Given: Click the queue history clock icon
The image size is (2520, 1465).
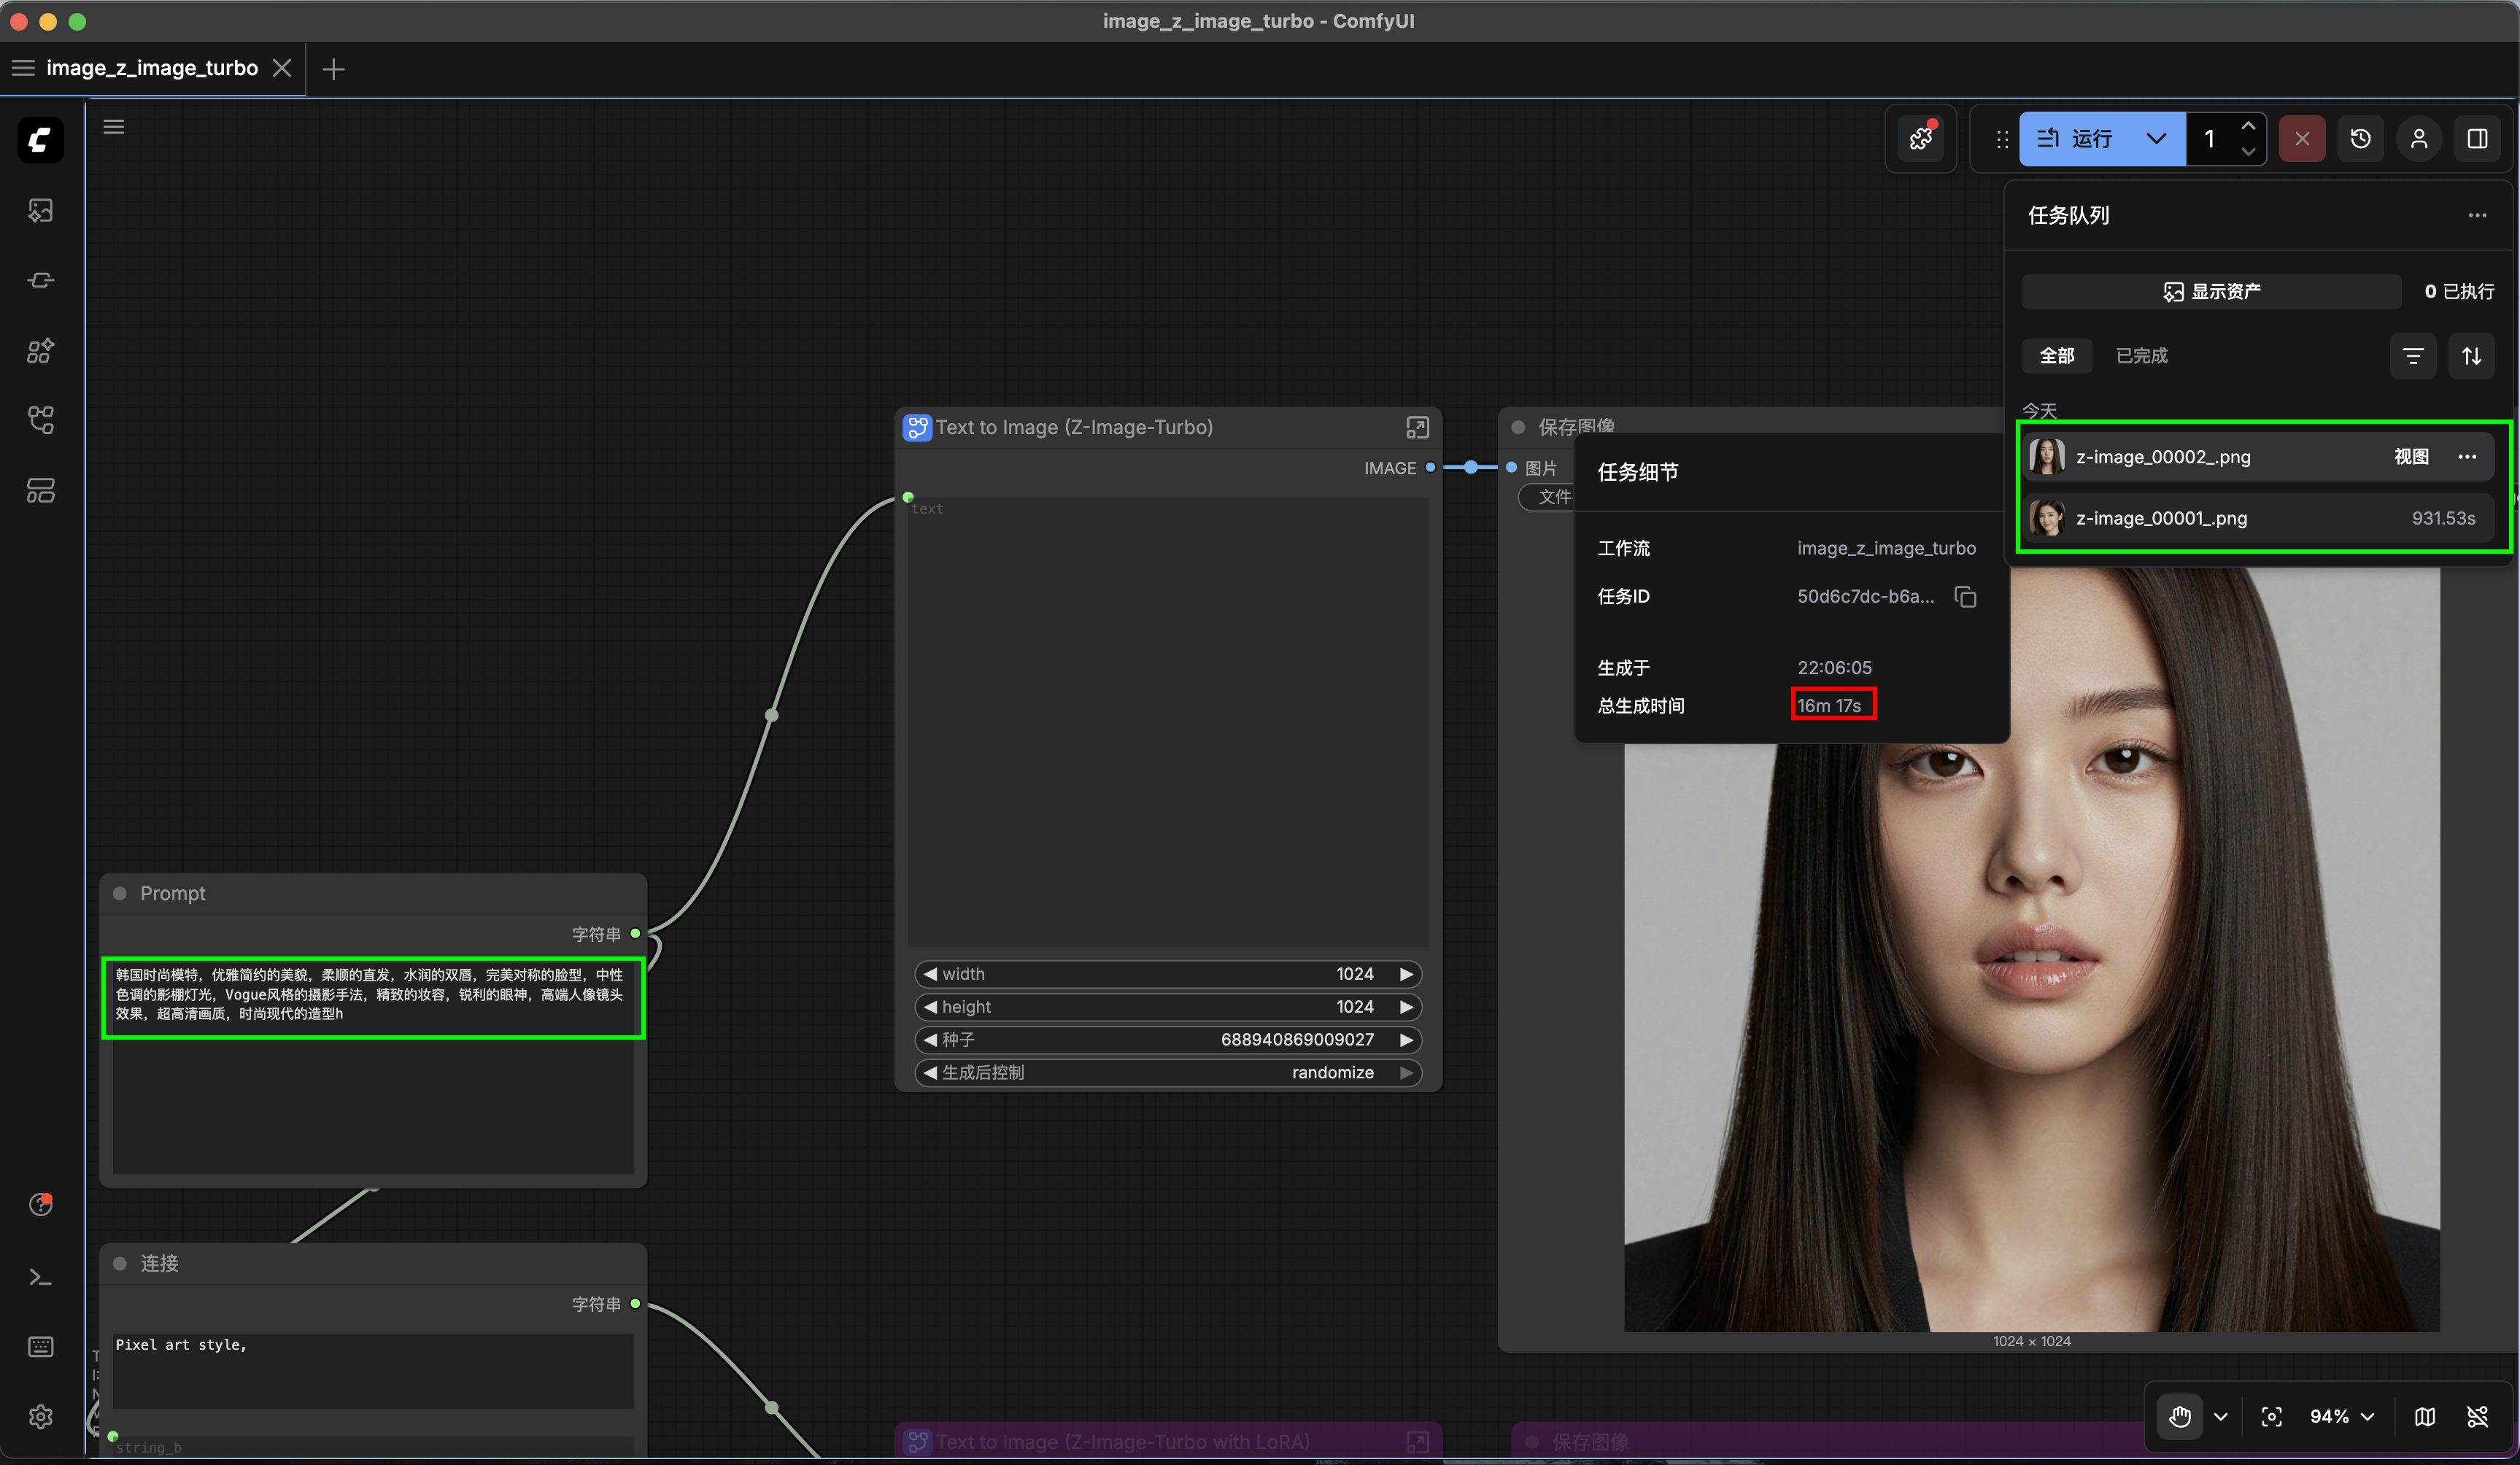Looking at the screenshot, I should (x=2360, y=139).
